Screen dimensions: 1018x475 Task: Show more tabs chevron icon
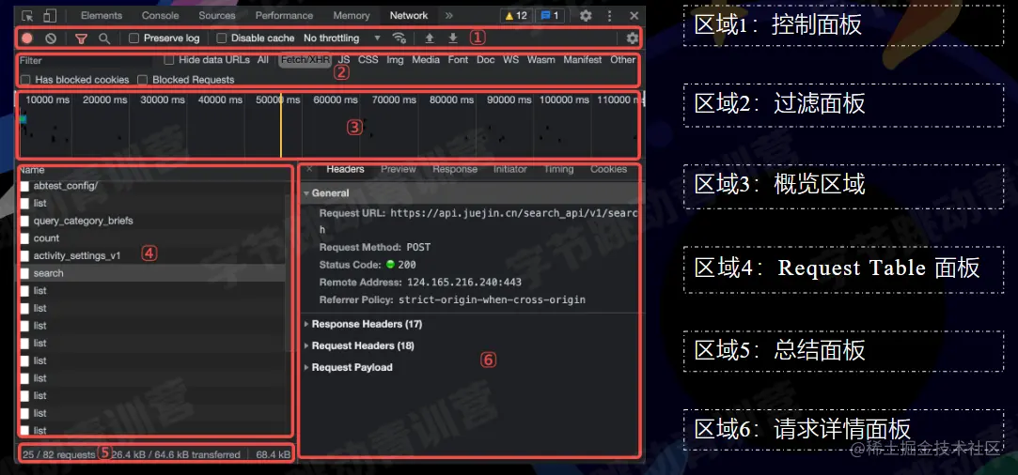[x=448, y=16]
